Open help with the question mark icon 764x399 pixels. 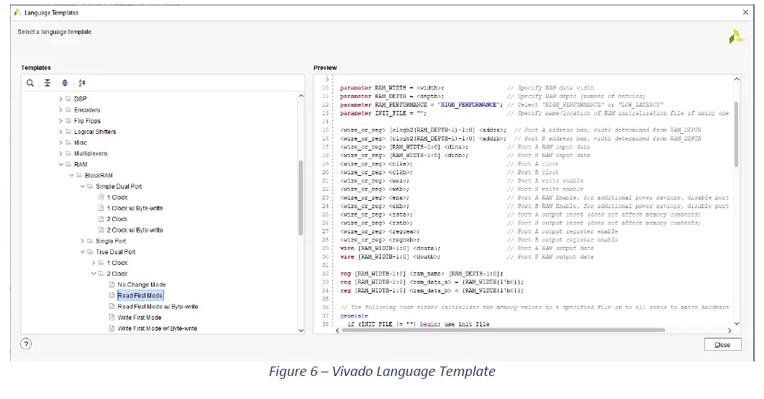[26, 344]
